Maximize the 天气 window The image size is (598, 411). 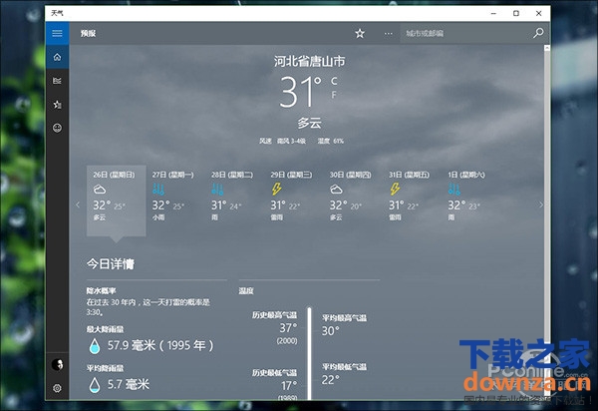pyautogui.click(x=516, y=13)
